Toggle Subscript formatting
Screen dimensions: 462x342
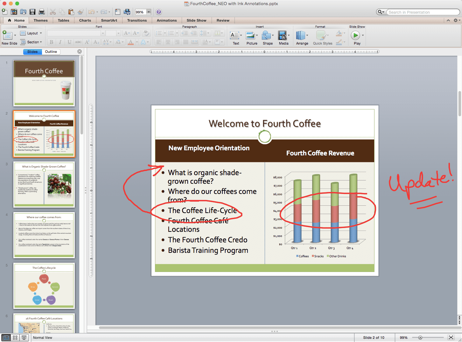pyautogui.click(x=96, y=42)
